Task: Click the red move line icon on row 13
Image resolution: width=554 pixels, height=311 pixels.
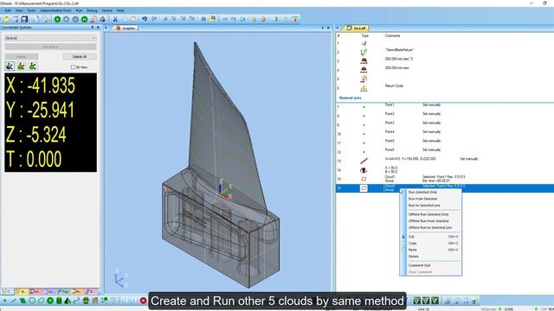Action: [364, 162]
